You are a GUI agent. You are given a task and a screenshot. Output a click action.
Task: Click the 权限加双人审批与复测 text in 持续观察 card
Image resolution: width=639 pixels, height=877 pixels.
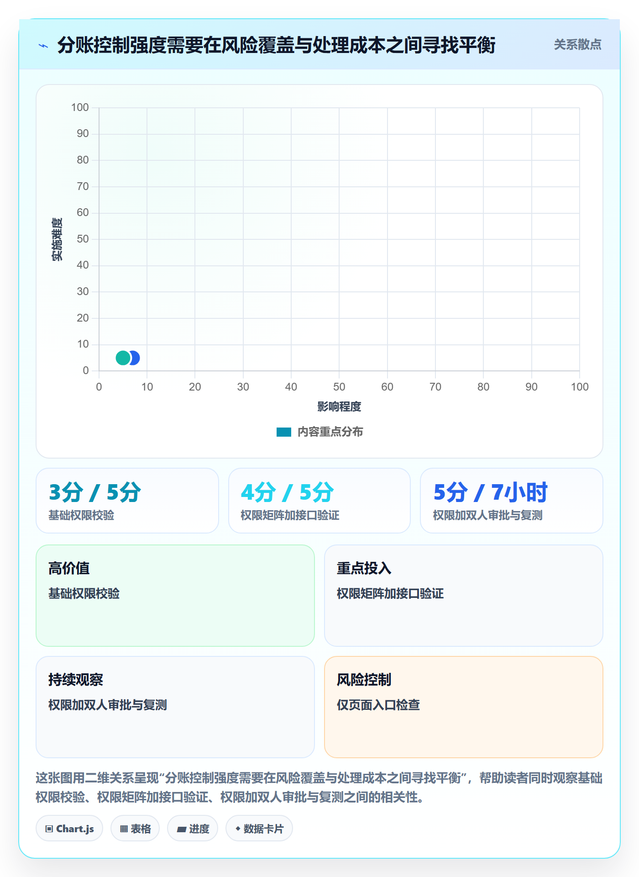click(x=108, y=705)
